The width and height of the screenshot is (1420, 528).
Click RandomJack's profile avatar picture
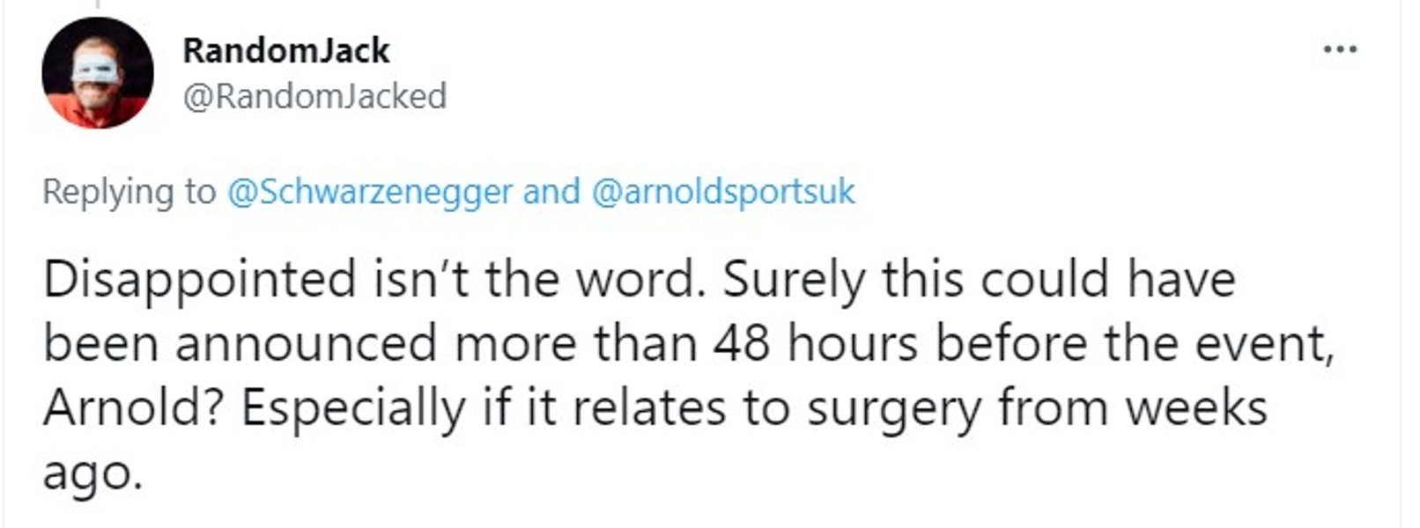pos(97,73)
